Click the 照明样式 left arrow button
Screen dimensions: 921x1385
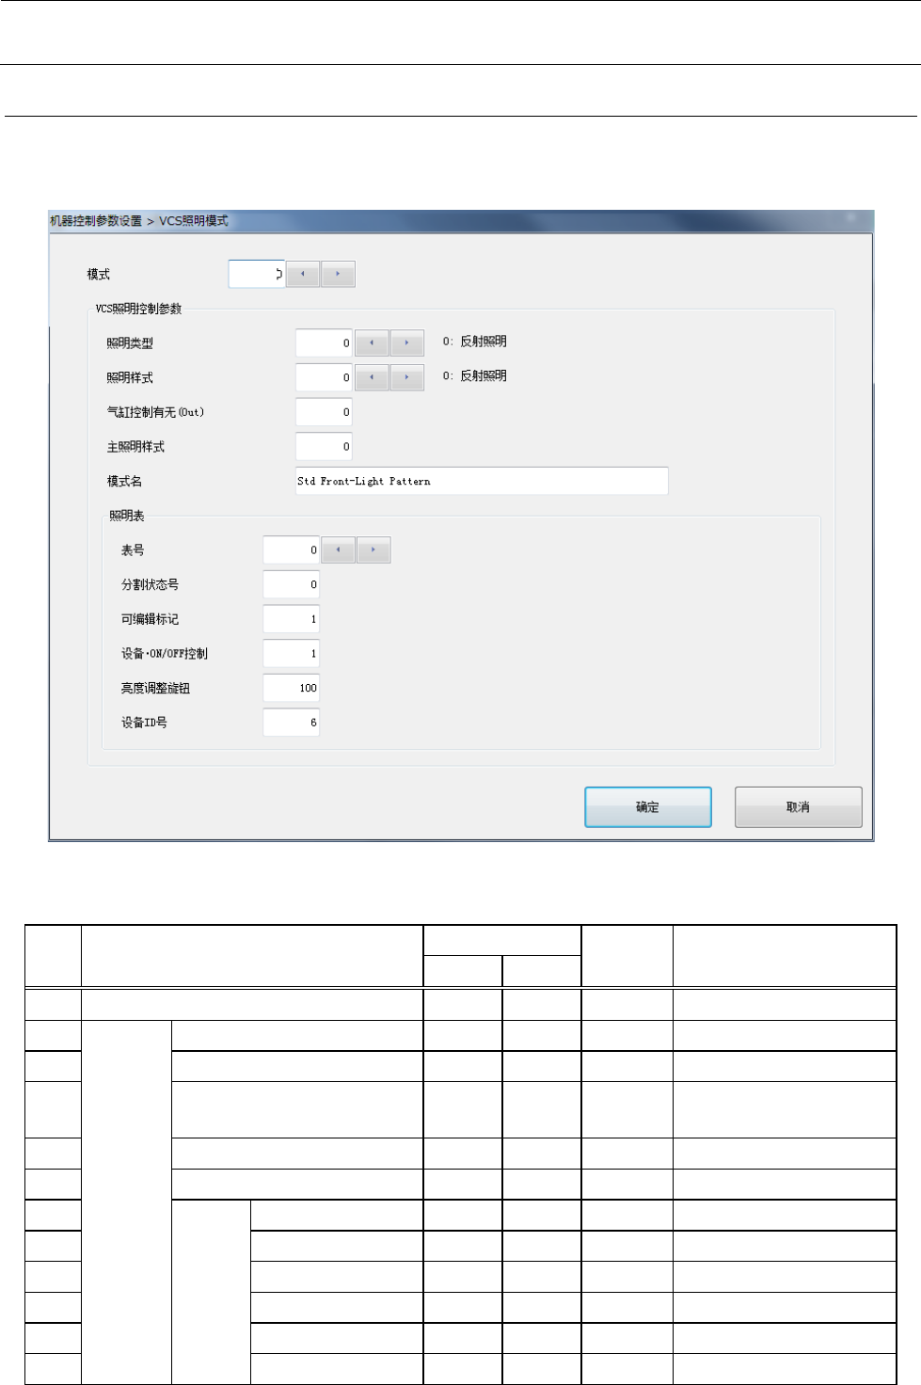tap(372, 377)
